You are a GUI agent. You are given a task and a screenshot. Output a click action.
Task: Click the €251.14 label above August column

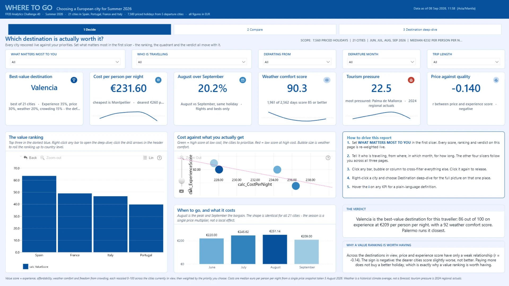tap(275, 231)
